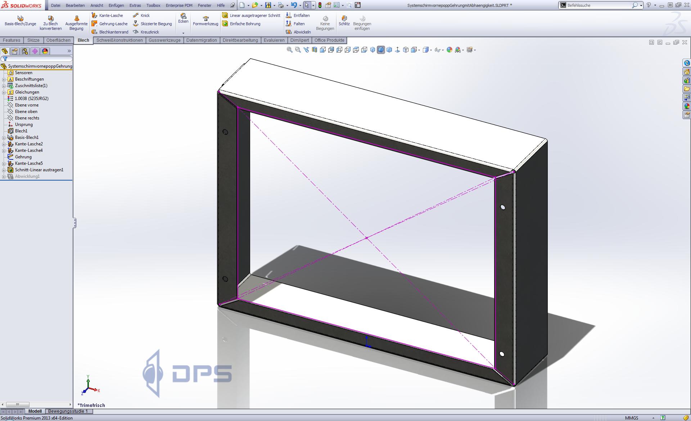Toggle the Schlitz tool
This screenshot has height=421, width=691.
[x=344, y=21]
